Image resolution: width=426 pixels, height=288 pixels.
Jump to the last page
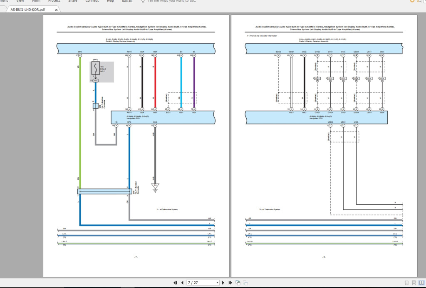pyautogui.click(x=230, y=283)
